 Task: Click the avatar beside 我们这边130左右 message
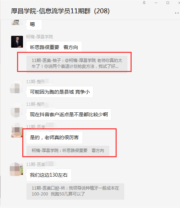(16, 169)
